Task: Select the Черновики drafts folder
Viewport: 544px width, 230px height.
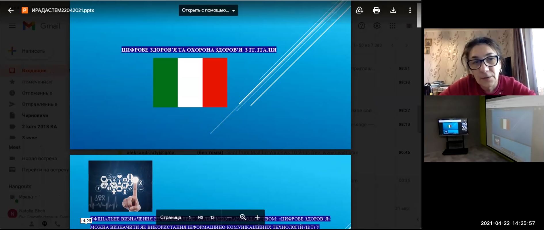Action: tap(35, 115)
